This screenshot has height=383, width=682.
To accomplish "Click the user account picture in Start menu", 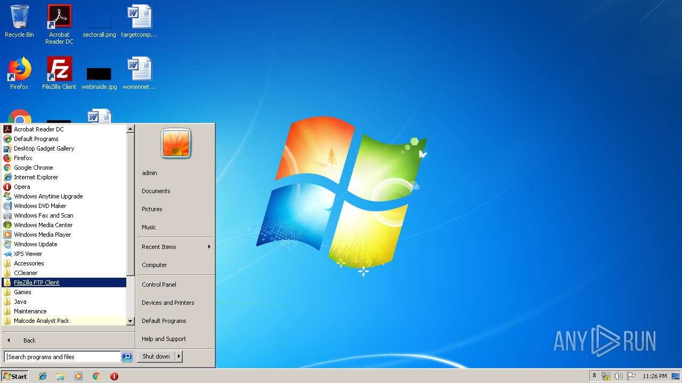I will tap(176, 144).
